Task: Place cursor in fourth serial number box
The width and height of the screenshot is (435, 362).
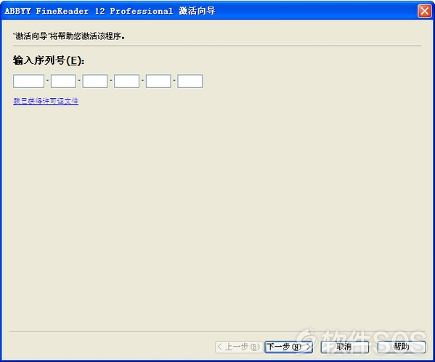Action: coord(126,81)
